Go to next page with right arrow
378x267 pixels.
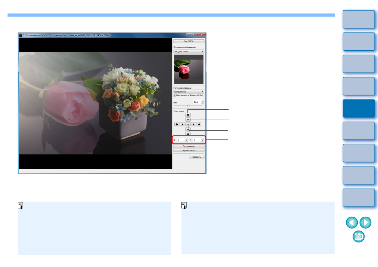(365, 223)
